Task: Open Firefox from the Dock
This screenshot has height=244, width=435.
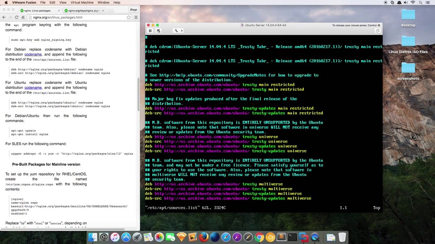Action: tap(204, 237)
